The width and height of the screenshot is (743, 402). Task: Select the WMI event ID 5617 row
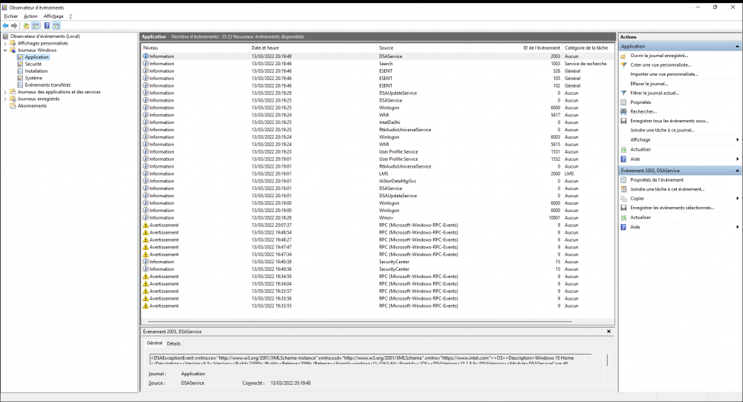pos(377,115)
